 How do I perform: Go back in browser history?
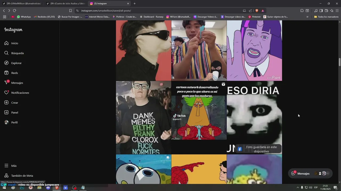pos(4,11)
